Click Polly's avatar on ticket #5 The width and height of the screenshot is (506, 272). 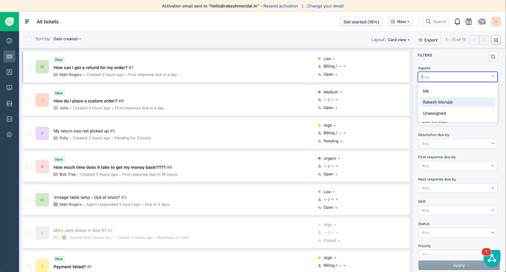(x=42, y=133)
